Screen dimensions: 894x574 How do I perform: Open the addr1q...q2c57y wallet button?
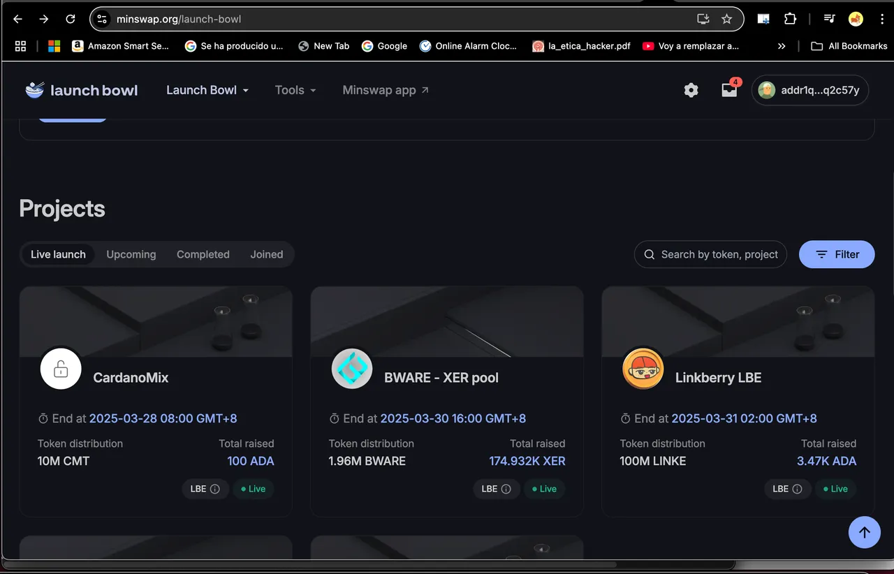(x=810, y=90)
